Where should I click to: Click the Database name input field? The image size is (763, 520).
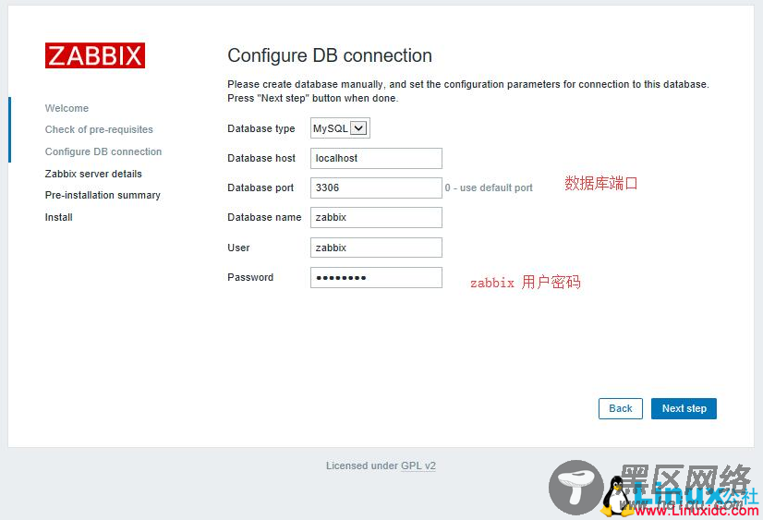click(376, 217)
